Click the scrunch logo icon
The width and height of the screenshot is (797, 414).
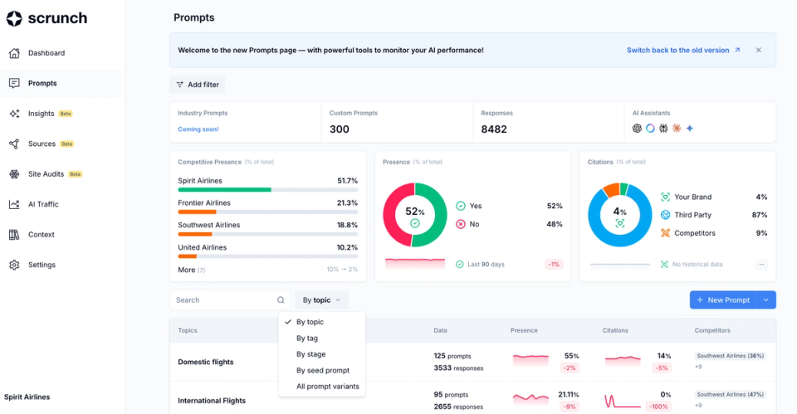point(14,18)
